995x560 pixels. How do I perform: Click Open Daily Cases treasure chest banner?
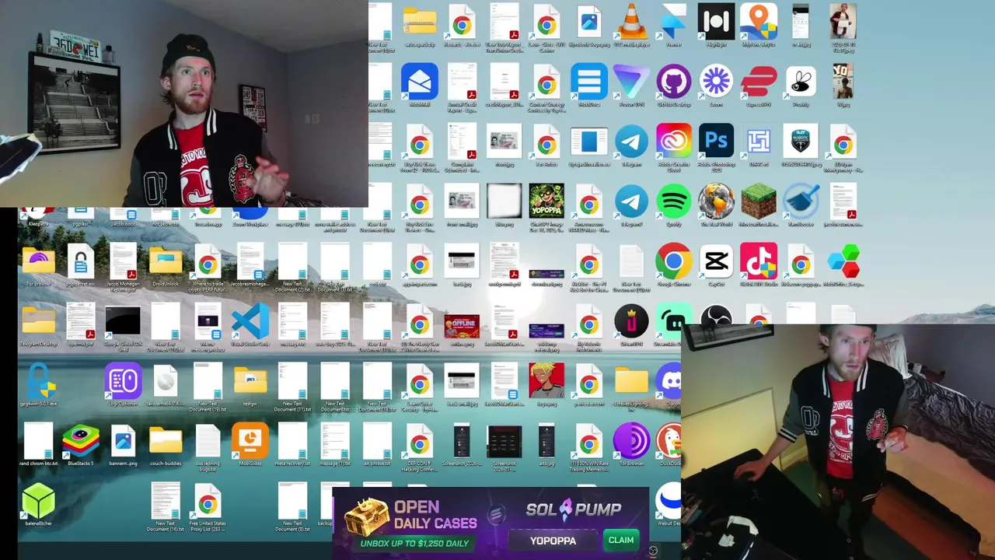coord(410,523)
